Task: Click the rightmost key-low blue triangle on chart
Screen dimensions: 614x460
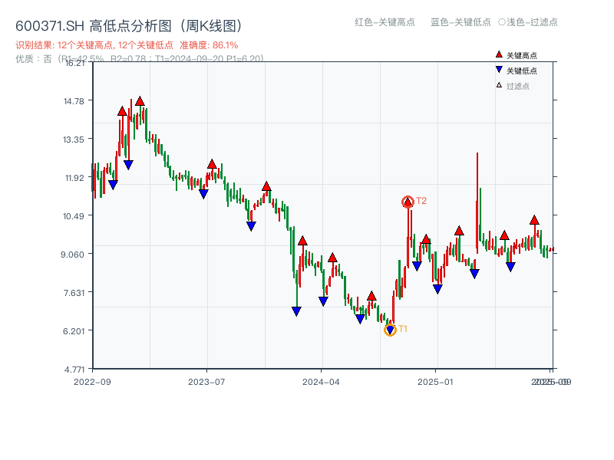Action: (x=510, y=267)
